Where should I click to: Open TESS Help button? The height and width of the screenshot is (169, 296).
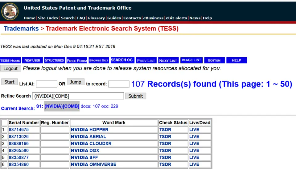pyautogui.click(x=236, y=60)
